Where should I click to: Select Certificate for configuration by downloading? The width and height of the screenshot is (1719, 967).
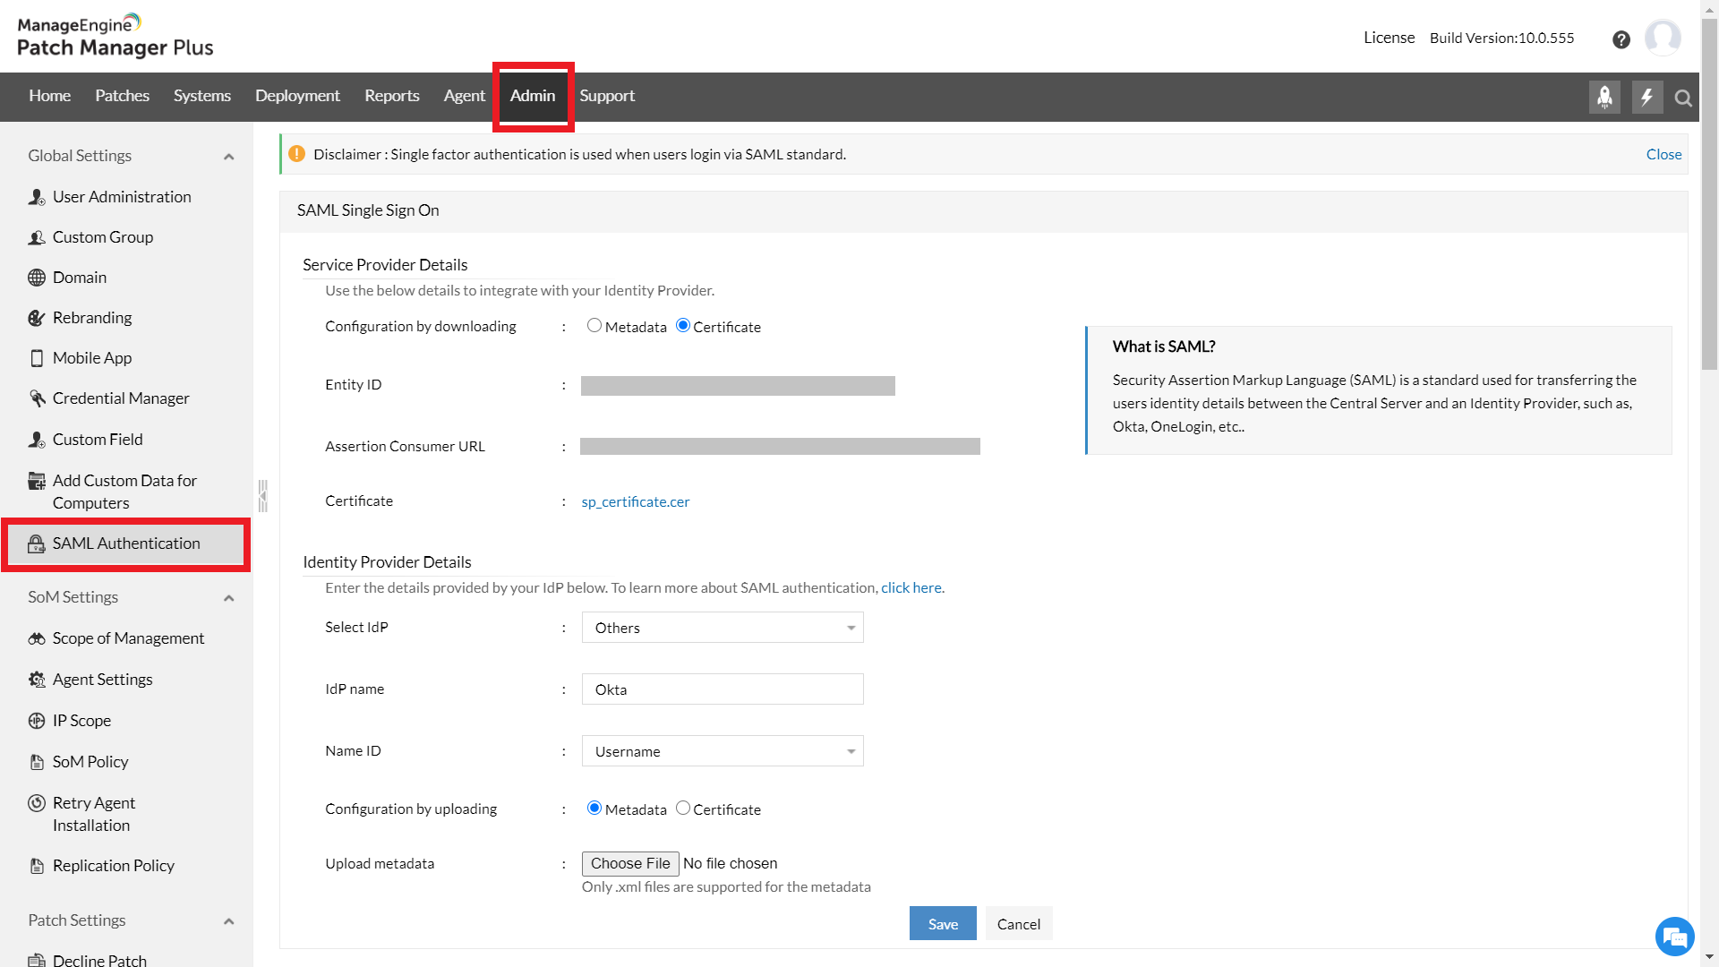683,326
